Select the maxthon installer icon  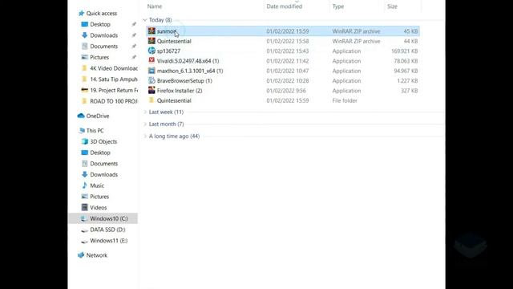click(x=151, y=71)
